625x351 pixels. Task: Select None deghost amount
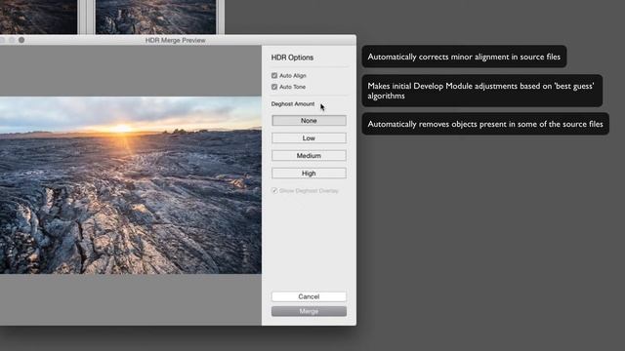point(309,121)
